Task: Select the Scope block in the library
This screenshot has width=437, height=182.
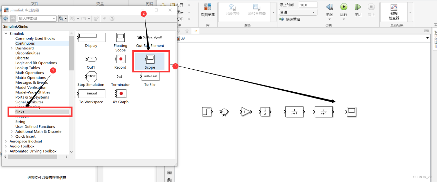Action: point(150,59)
